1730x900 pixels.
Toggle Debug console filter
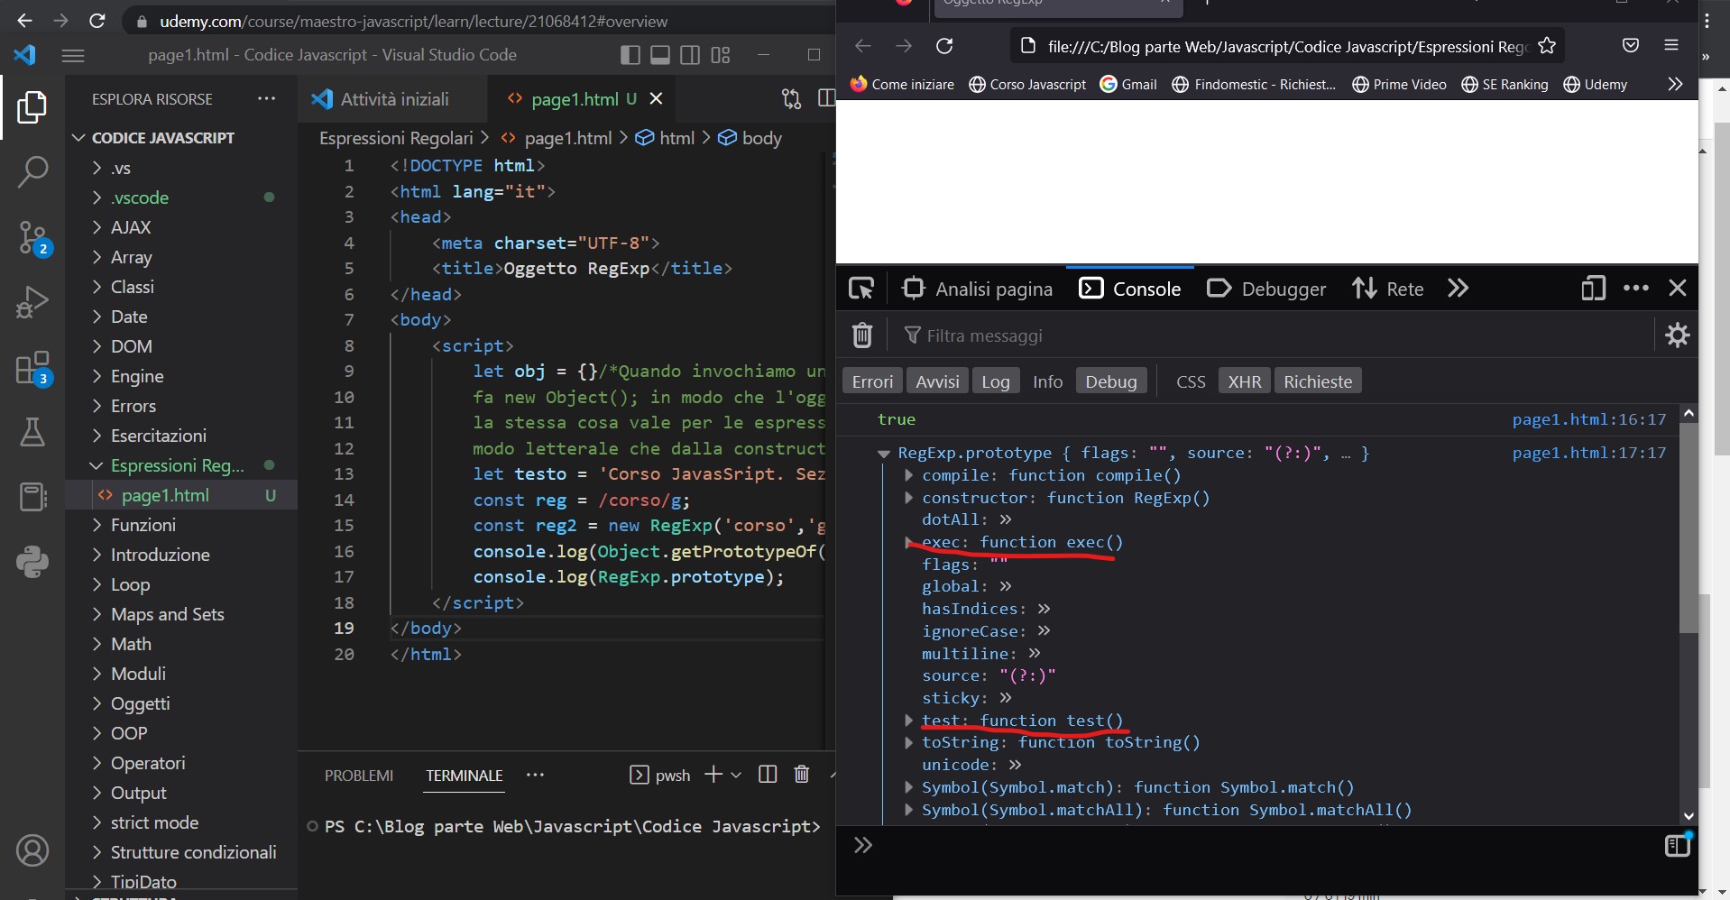[x=1111, y=381]
